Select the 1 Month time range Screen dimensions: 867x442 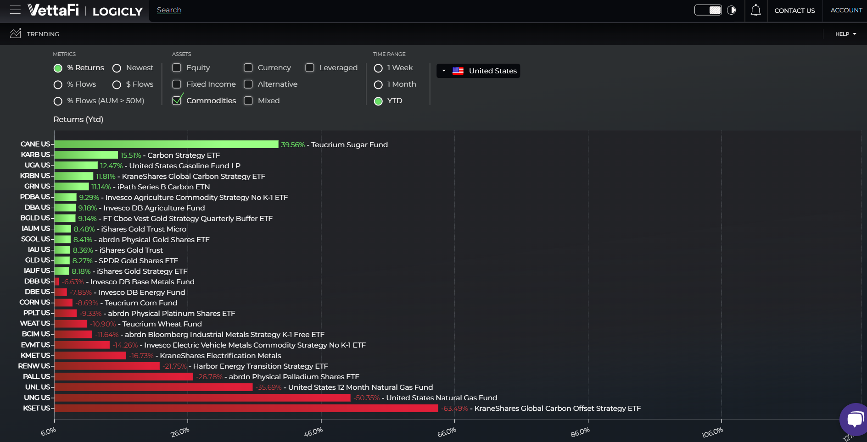(x=378, y=85)
